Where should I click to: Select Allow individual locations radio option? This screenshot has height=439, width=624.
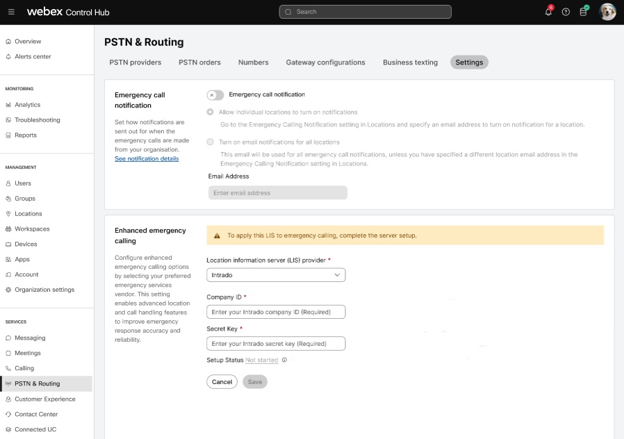coord(210,112)
